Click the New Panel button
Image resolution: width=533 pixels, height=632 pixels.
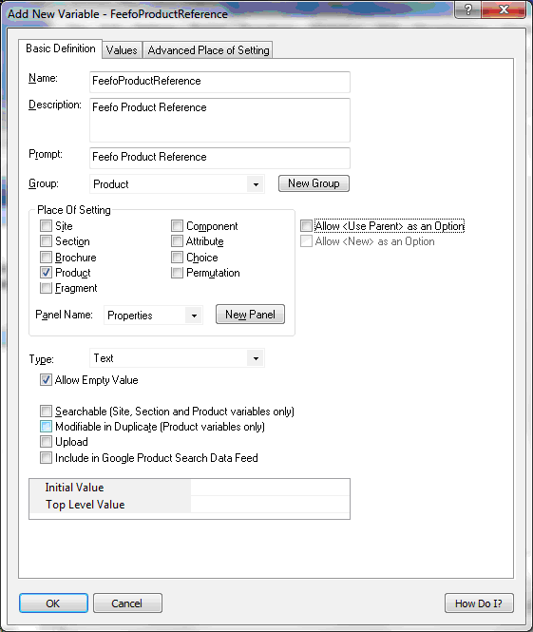[x=250, y=315]
